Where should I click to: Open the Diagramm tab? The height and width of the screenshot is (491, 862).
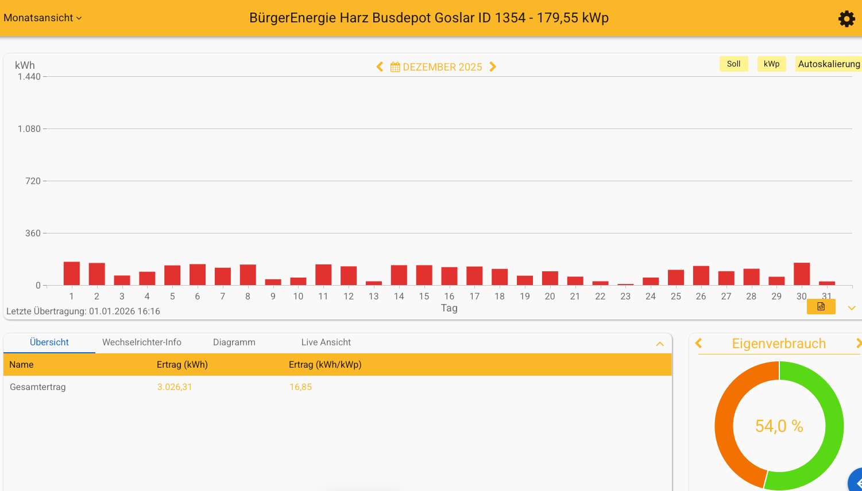[x=234, y=342]
